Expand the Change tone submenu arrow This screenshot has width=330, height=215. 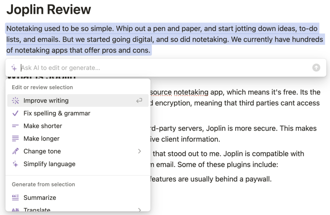[140, 151]
